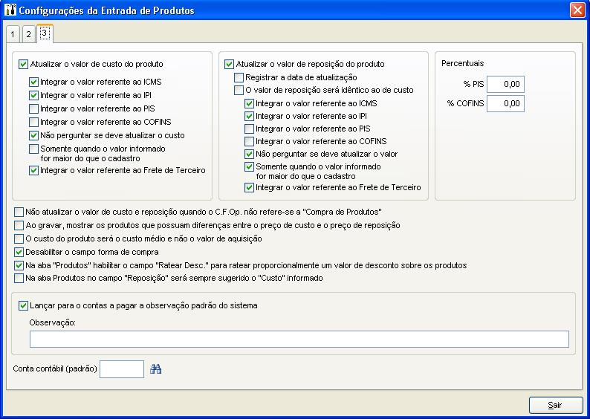Image resolution: width=590 pixels, height=419 pixels.
Task: Enable 'Registrar a data de atualização'
Action: [x=239, y=77]
